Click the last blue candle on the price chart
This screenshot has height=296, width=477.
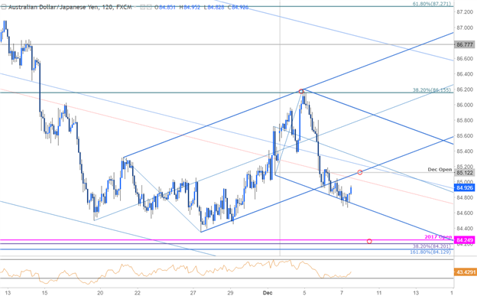coord(351,190)
